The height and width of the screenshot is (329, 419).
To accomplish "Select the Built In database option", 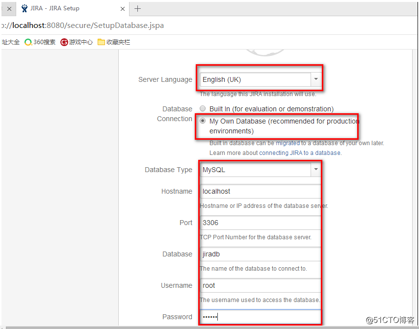I will (x=203, y=108).
